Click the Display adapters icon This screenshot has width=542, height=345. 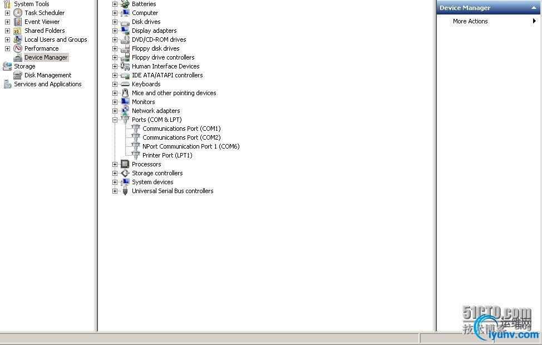(x=125, y=31)
